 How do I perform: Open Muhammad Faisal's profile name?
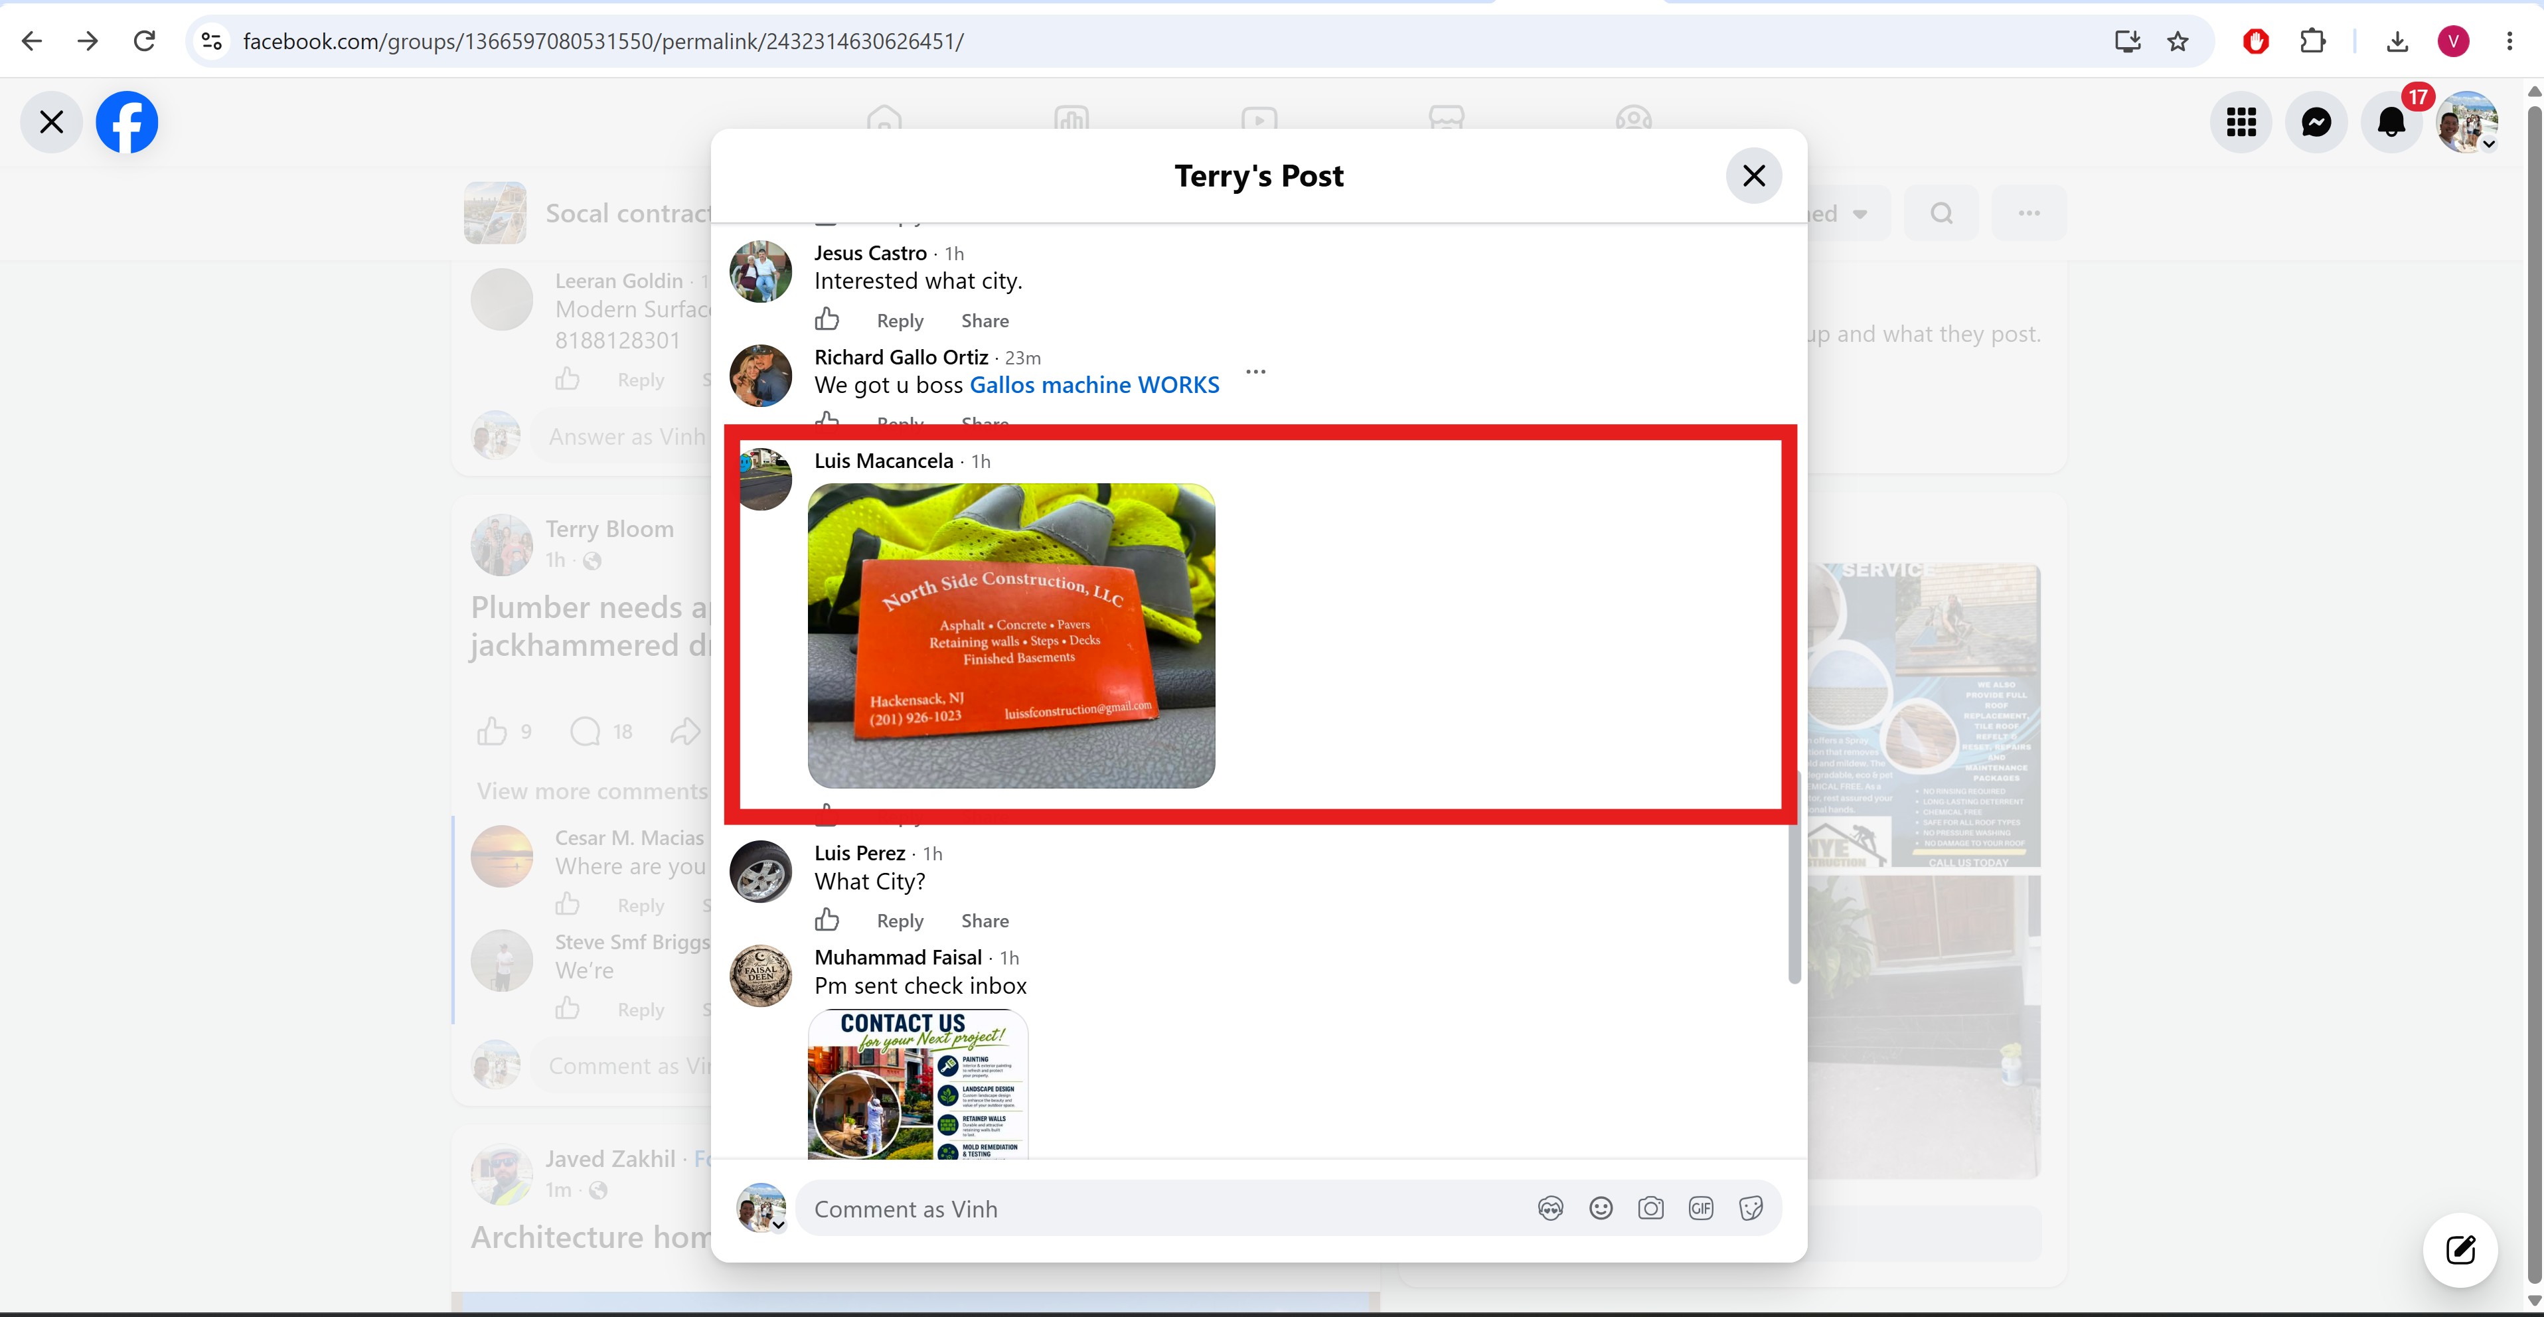click(x=898, y=957)
